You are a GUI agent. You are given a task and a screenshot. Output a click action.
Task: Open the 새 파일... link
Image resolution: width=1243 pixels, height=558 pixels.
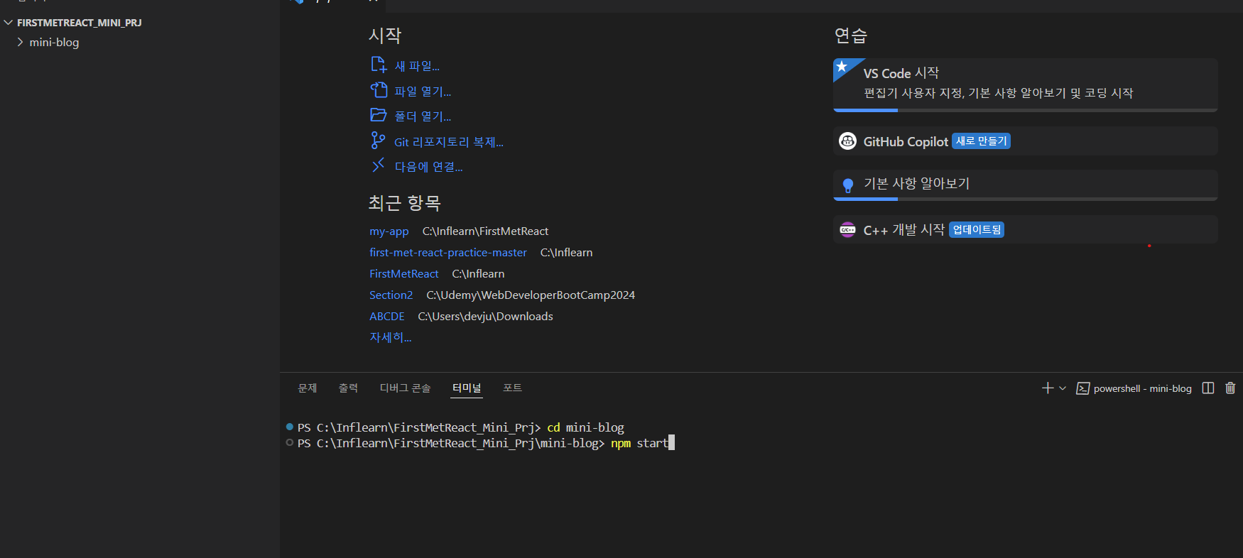[x=417, y=66]
